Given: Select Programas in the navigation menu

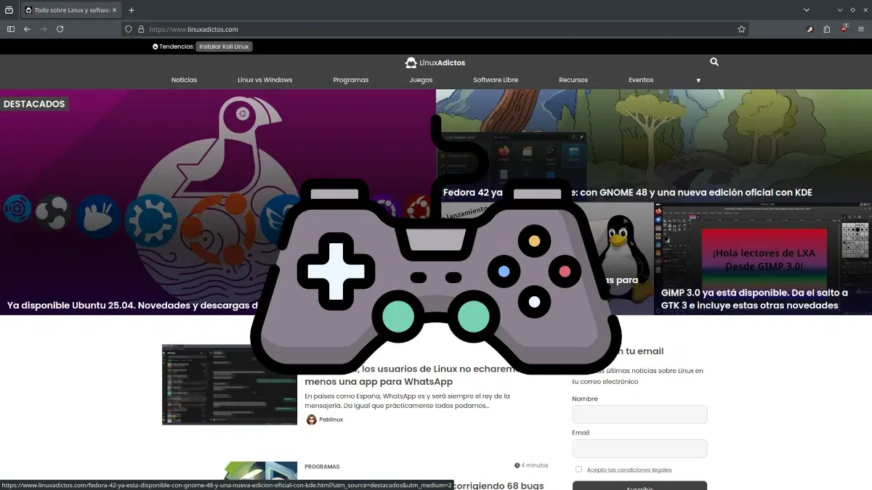Looking at the screenshot, I should (x=351, y=80).
